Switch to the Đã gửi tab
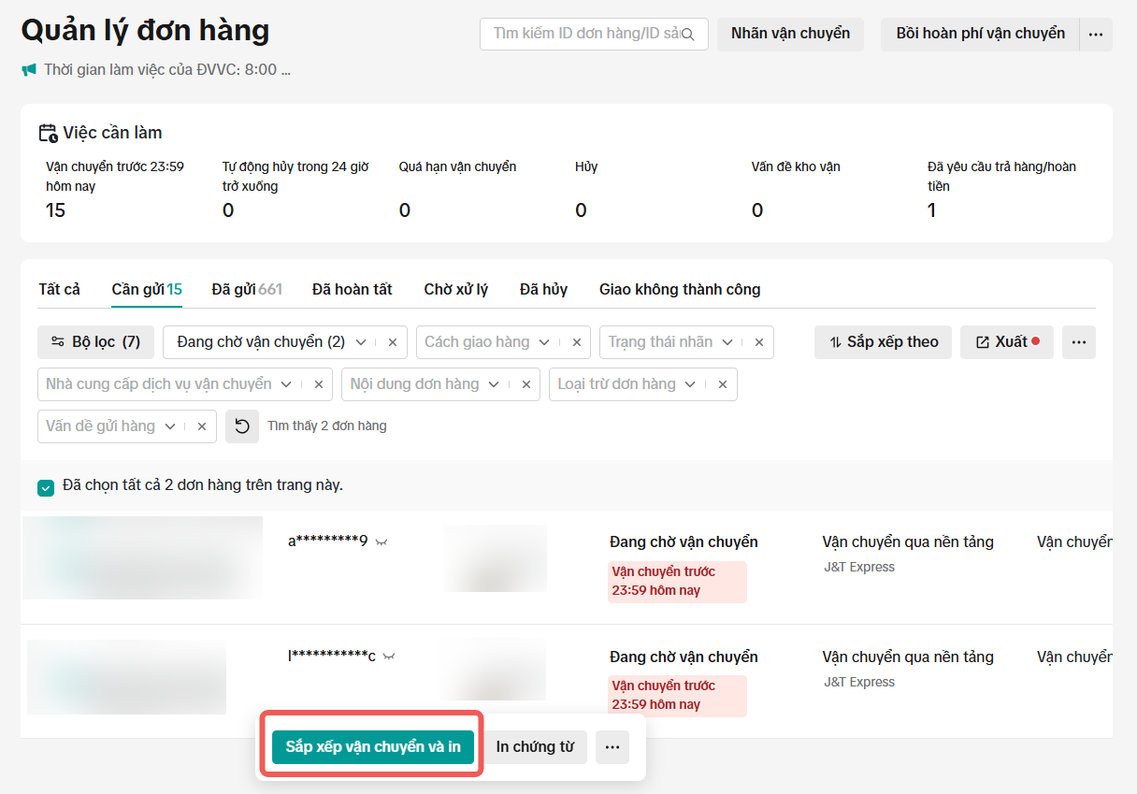The image size is (1137, 794). (246, 289)
